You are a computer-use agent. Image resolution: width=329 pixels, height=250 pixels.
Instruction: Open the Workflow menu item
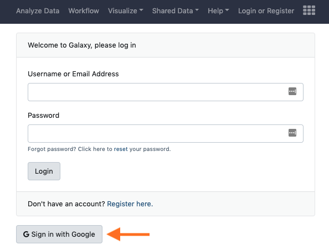tap(84, 11)
